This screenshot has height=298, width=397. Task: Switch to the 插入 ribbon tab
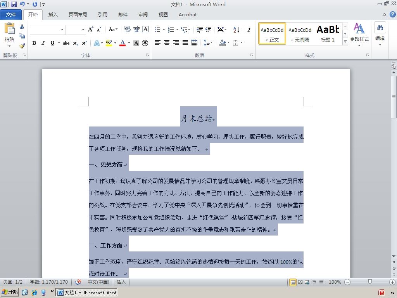(x=53, y=15)
